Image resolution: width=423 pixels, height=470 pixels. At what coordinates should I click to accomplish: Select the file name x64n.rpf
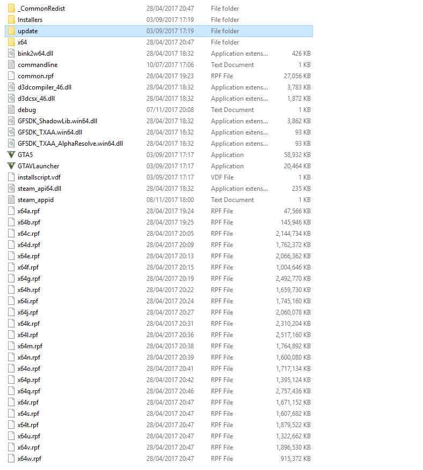(29, 357)
